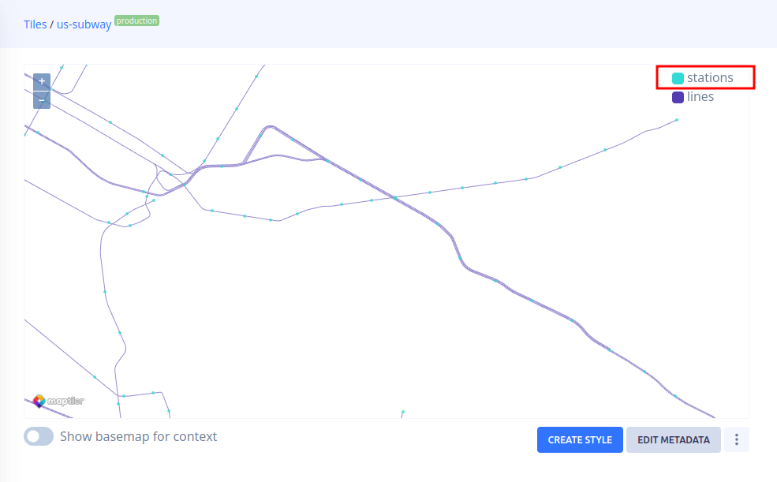The image size is (777, 482).
Task: Zoom in on the subway map
Action: pos(42,80)
